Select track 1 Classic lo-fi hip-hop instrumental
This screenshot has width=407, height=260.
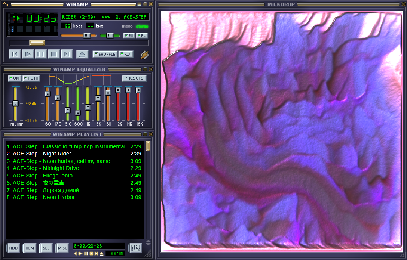point(74,146)
